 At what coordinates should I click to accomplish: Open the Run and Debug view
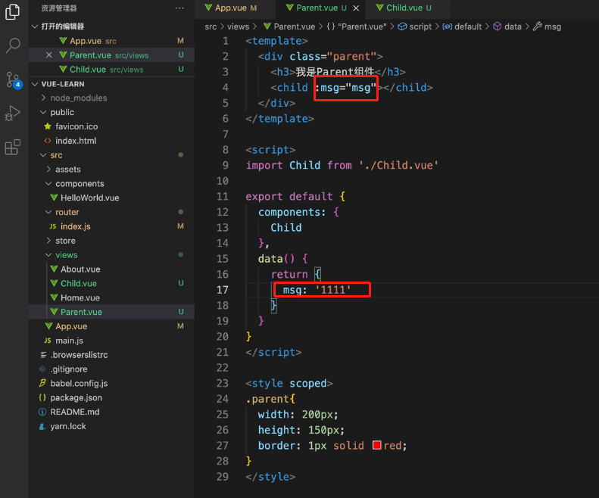pos(13,113)
